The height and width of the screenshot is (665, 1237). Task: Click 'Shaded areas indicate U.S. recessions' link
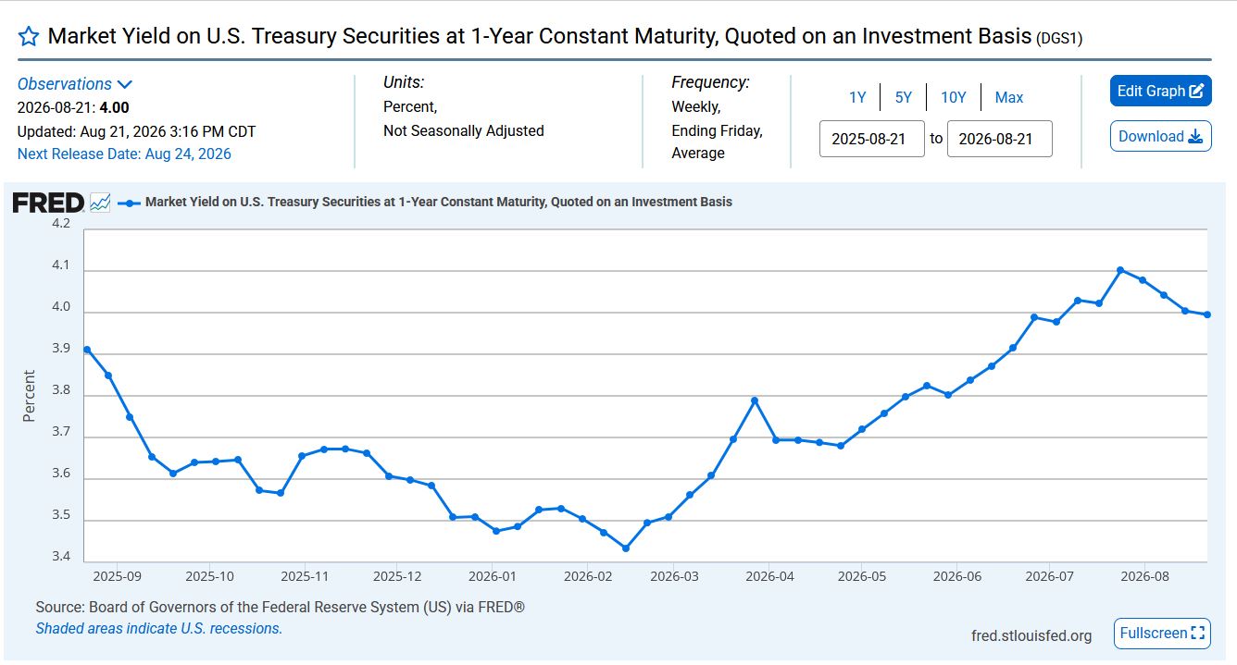coord(158,628)
